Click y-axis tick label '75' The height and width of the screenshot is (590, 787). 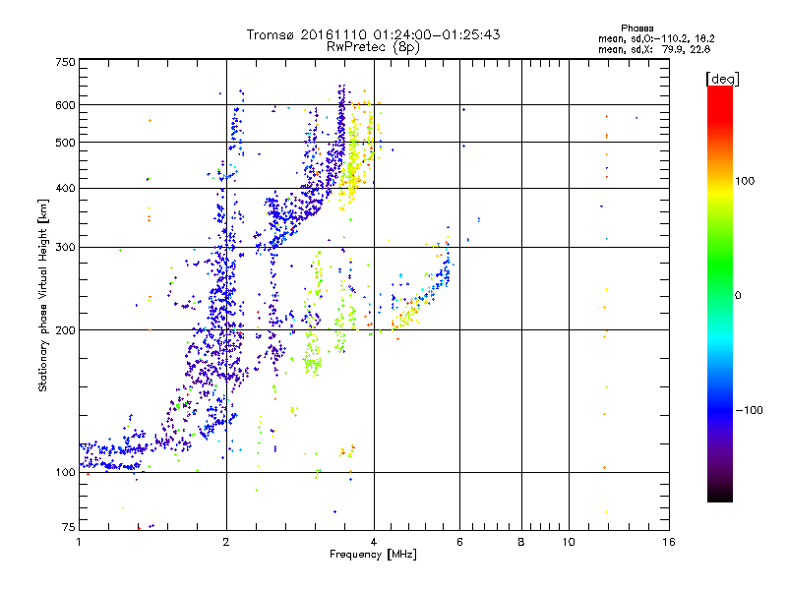[x=69, y=527]
